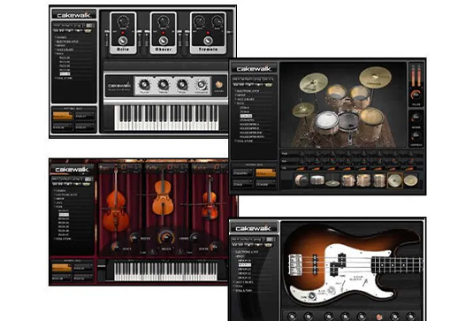This screenshot has height=321, width=473.
Task: Select the highlighted cymbal thumbnail in the drum strip
Action: click(x=395, y=180)
